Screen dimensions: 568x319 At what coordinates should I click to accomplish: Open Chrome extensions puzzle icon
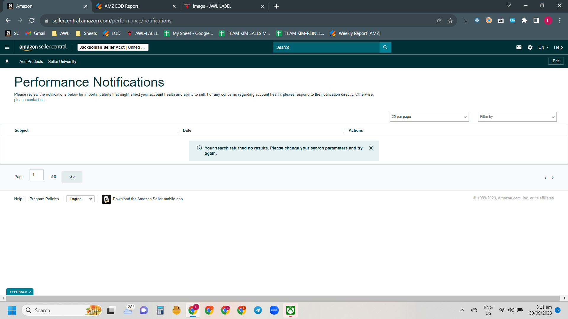pyautogui.click(x=524, y=20)
